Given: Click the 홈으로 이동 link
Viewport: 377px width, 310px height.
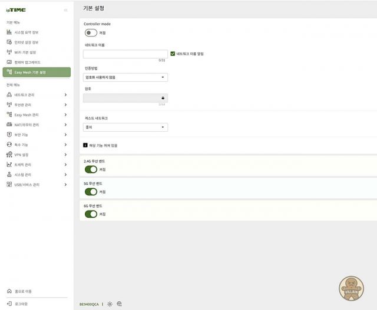Looking at the screenshot, I should tap(23, 291).
